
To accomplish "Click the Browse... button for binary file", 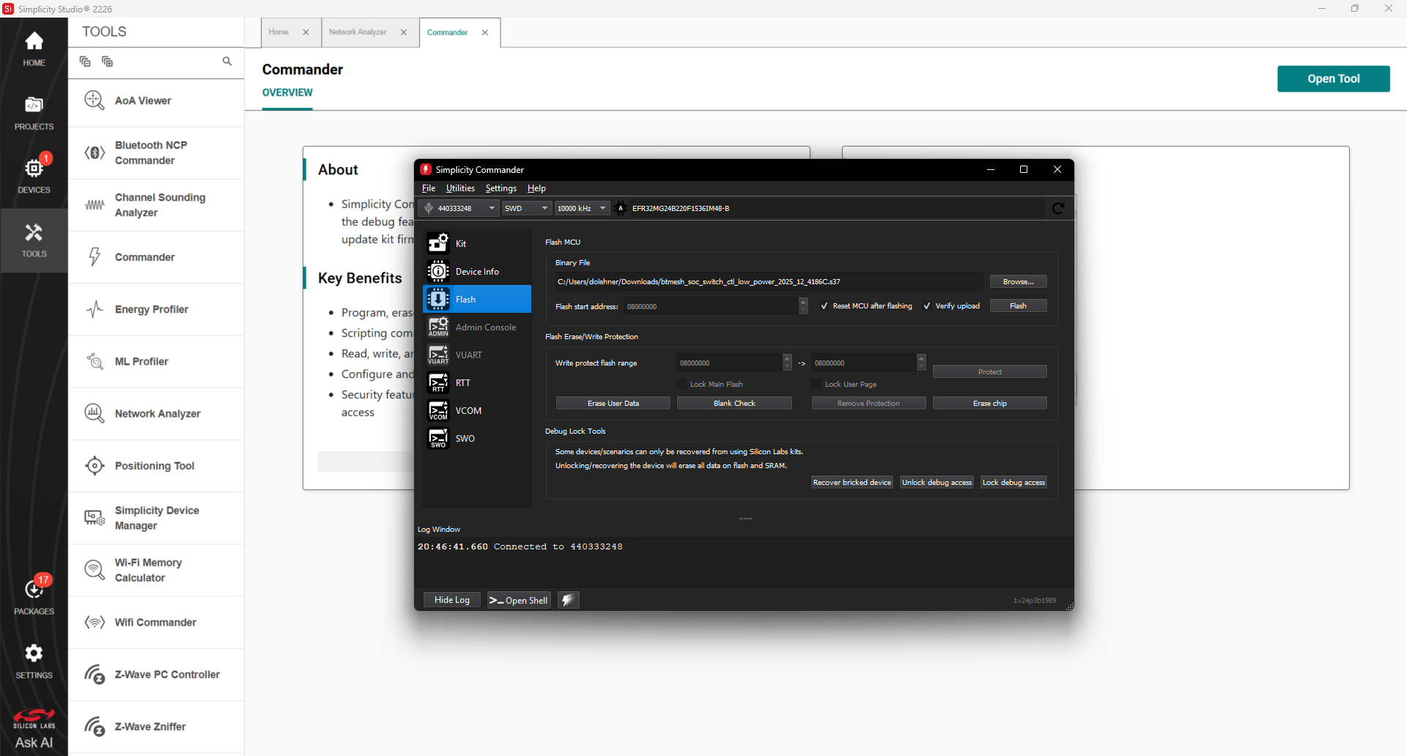I will click(x=1018, y=282).
